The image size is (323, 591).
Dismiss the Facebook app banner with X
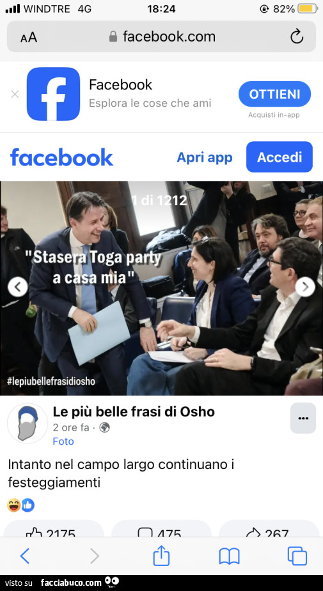pyautogui.click(x=15, y=94)
